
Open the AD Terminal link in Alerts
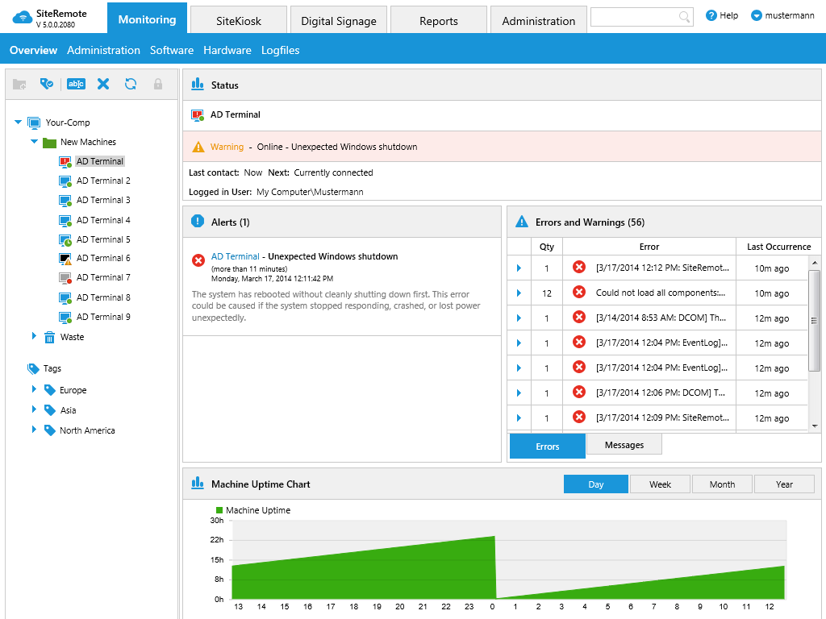(x=236, y=256)
